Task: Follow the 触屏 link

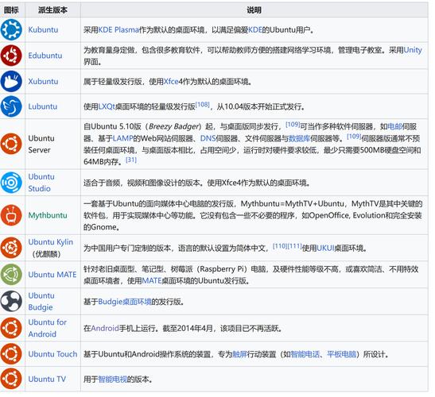Action: point(239,354)
